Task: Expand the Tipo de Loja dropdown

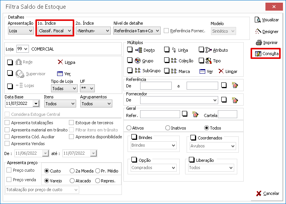Action: 64,89
